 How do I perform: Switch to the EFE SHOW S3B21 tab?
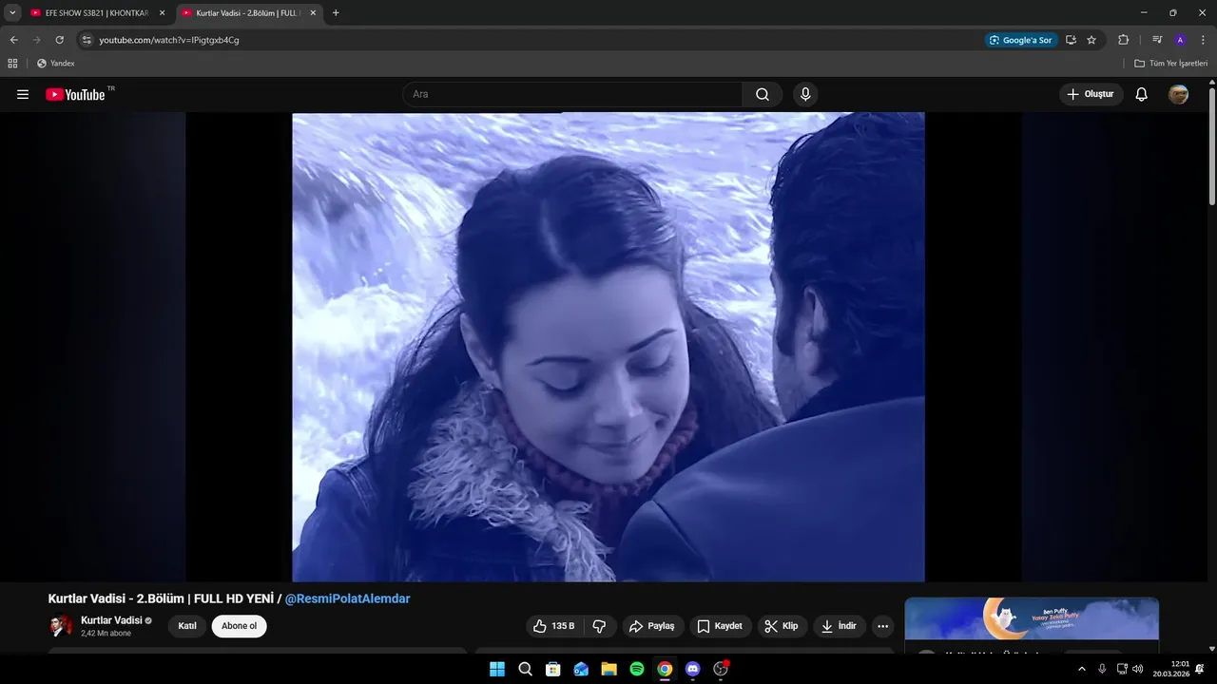pos(97,13)
